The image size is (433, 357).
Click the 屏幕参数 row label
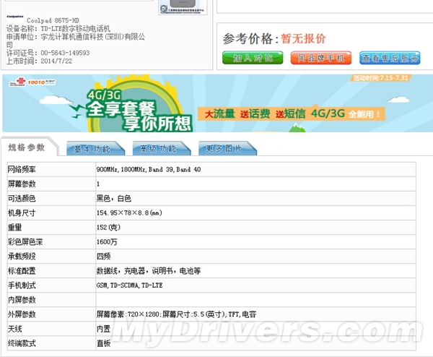tap(22, 184)
